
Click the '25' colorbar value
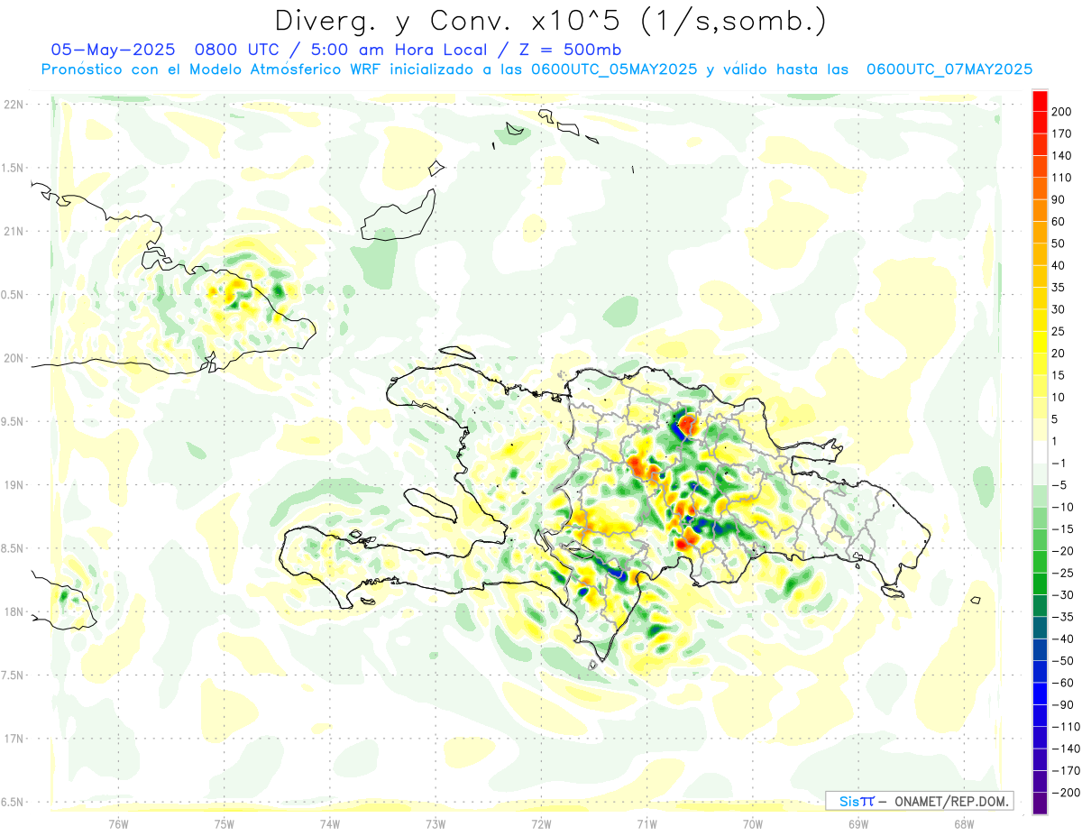(1059, 331)
